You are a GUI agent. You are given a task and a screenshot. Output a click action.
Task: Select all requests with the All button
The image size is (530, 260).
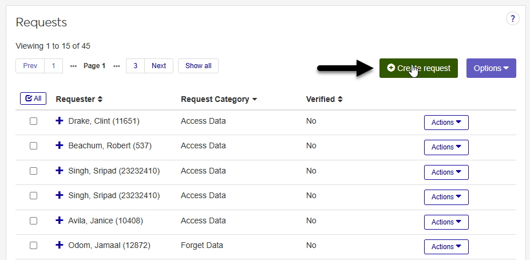(x=33, y=99)
